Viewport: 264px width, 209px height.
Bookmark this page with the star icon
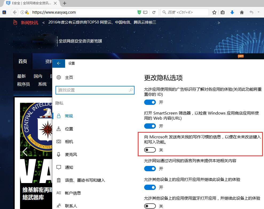[x=214, y=12]
